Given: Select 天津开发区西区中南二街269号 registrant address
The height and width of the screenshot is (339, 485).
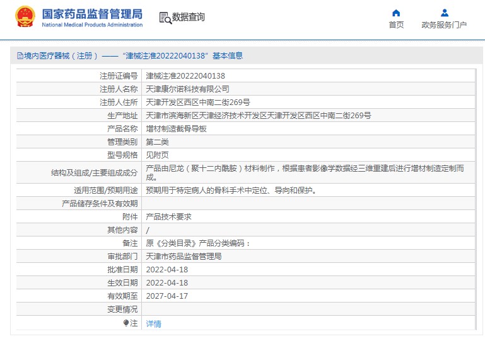Looking at the screenshot, I should [x=197, y=103].
